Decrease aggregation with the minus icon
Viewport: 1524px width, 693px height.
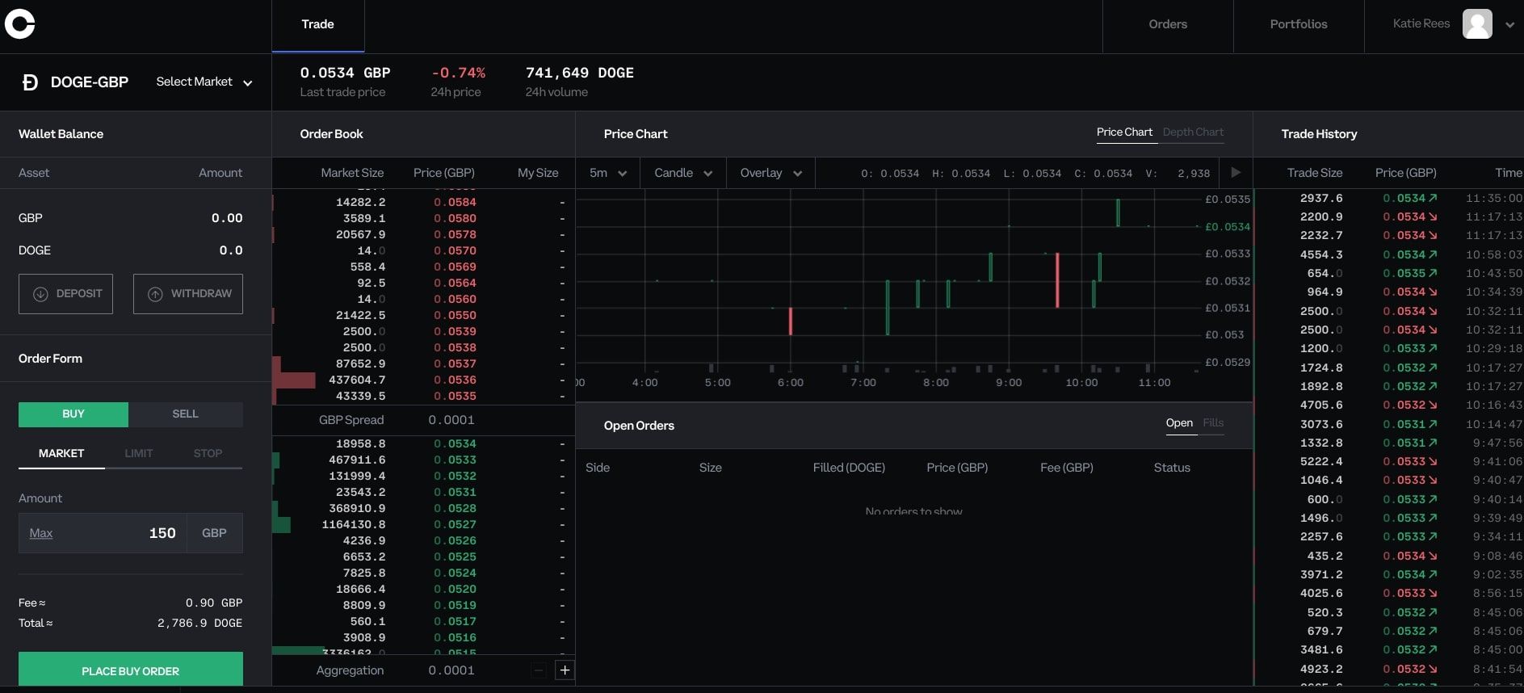pyautogui.click(x=539, y=670)
